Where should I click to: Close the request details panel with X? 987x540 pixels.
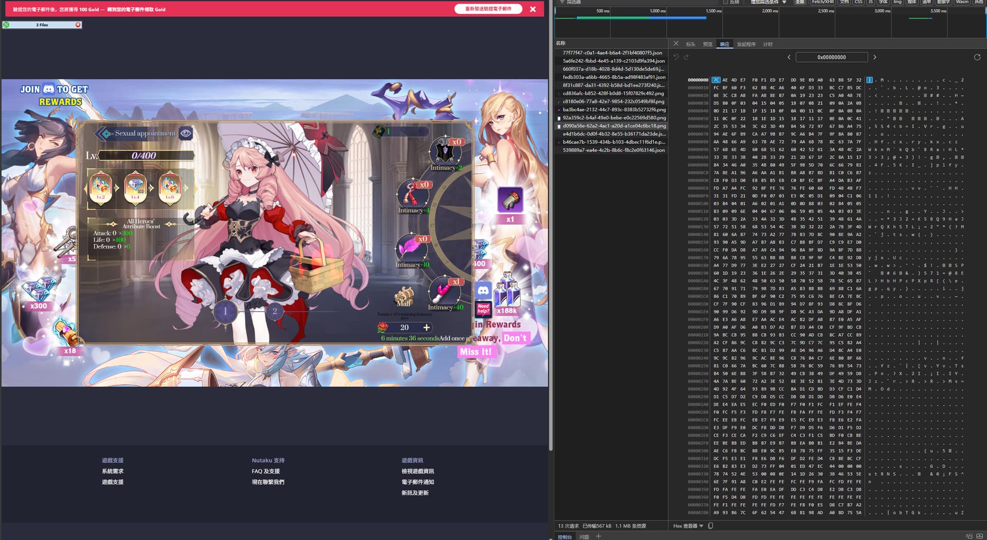pyautogui.click(x=676, y=44)
